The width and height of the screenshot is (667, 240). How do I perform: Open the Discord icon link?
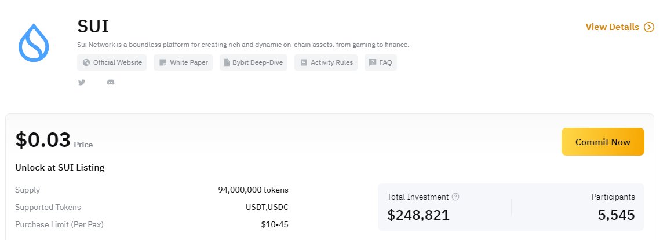(x=111, y=82)
